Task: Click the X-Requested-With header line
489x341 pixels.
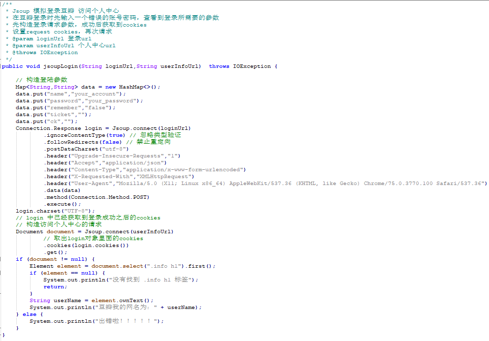Action: point(119,177)
